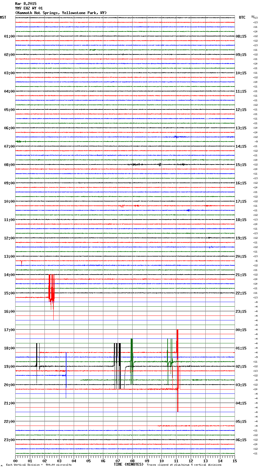This screenshot has width=259, height=469.
Task: Click the "TIME (MINUTES)" axis title
Action: click(128, 464)
